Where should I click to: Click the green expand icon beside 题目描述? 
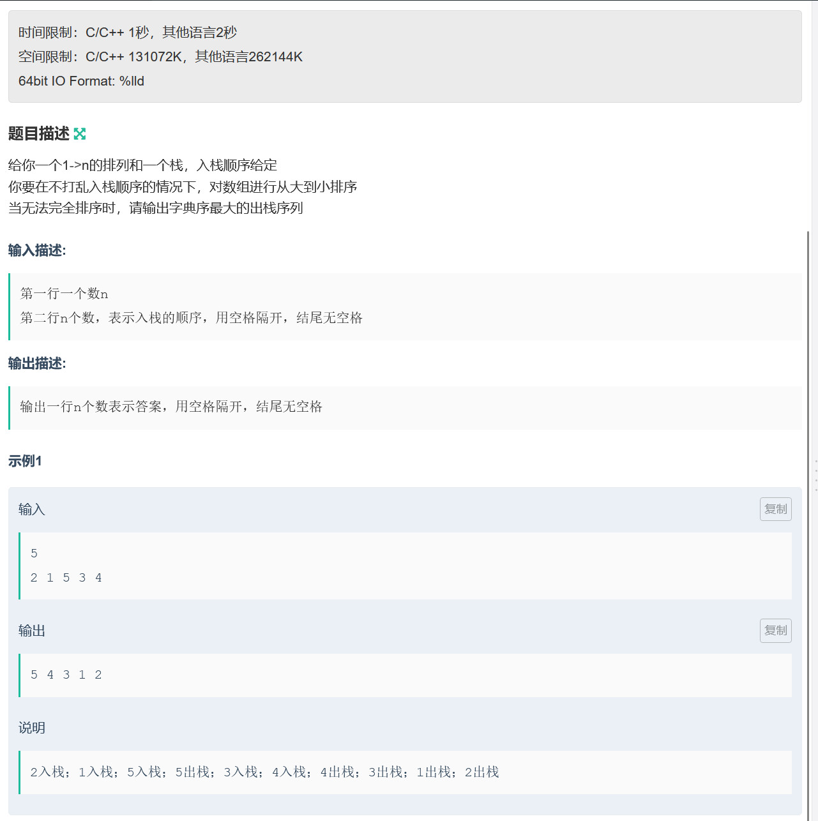pos(80,133)
